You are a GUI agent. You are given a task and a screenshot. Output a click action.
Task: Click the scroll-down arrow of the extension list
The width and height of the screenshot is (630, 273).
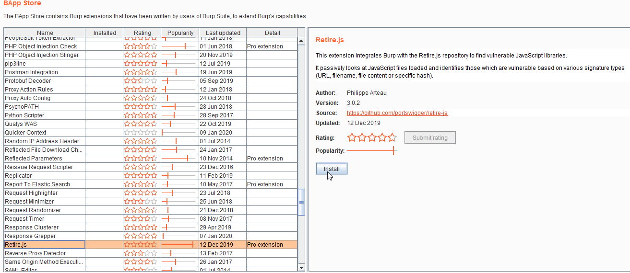301,267
